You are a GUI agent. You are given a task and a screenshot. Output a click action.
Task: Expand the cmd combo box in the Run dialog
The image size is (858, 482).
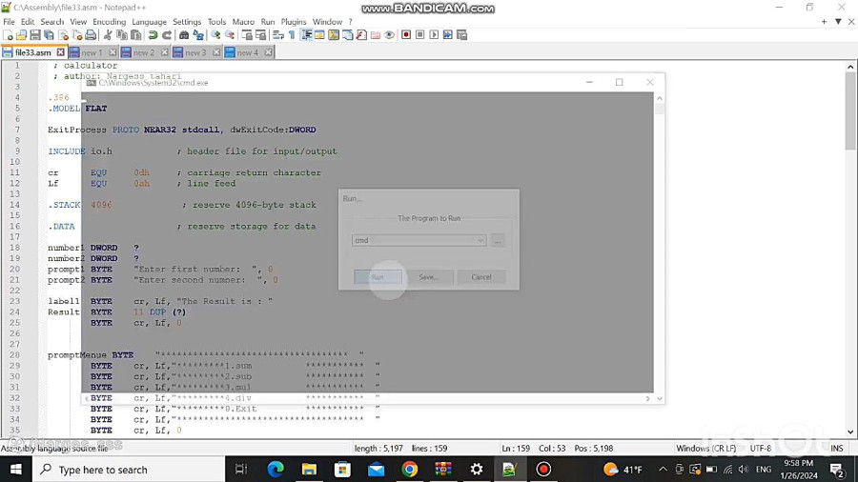click(480, 240)
